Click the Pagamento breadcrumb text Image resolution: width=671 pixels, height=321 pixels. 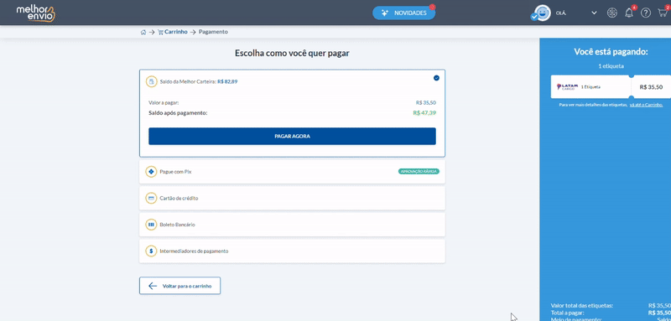click(213, 32)
